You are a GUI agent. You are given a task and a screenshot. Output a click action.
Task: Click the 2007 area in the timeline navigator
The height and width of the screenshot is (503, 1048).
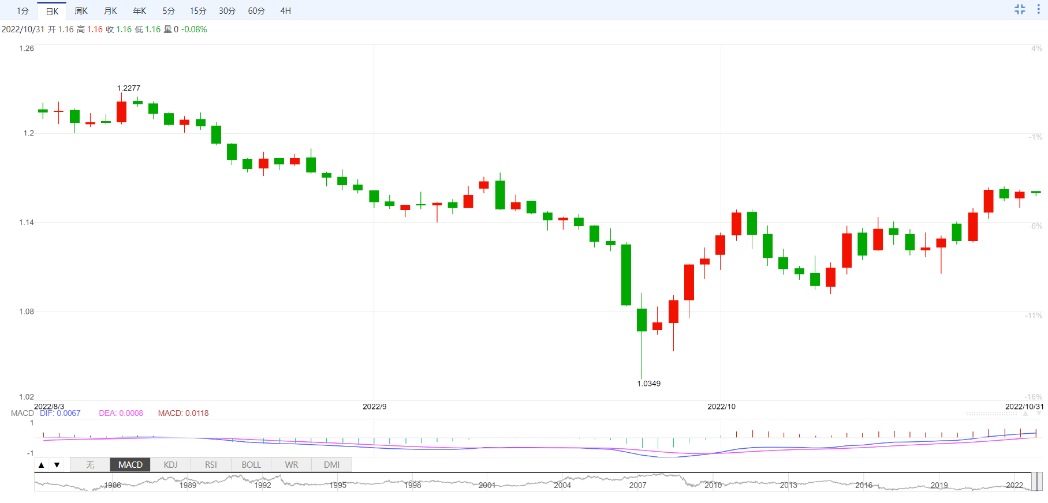tap(637, 485)
